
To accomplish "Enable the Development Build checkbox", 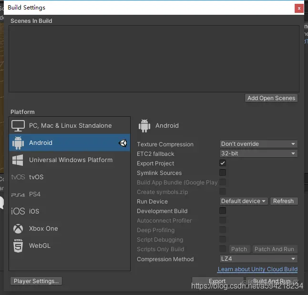I will (x=223, y=211).
